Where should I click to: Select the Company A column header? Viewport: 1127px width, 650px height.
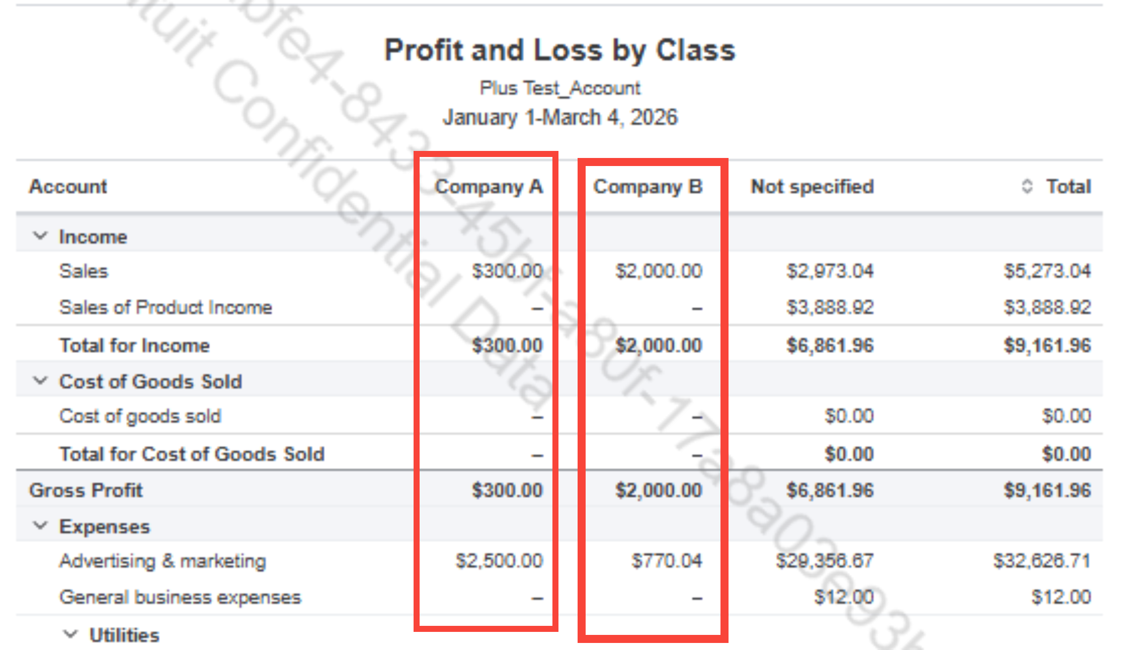(489, 187)
